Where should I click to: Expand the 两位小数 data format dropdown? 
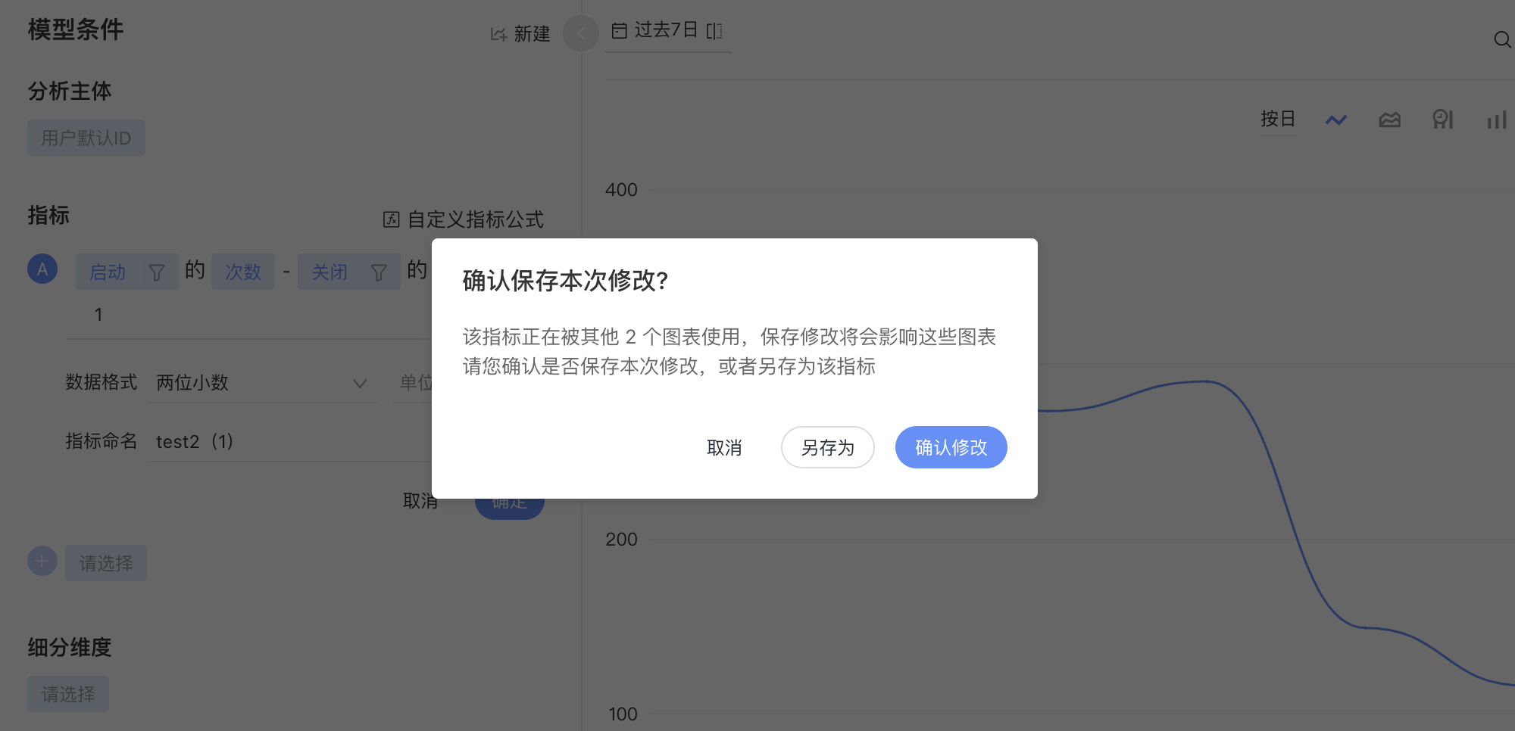pos(261,383)
